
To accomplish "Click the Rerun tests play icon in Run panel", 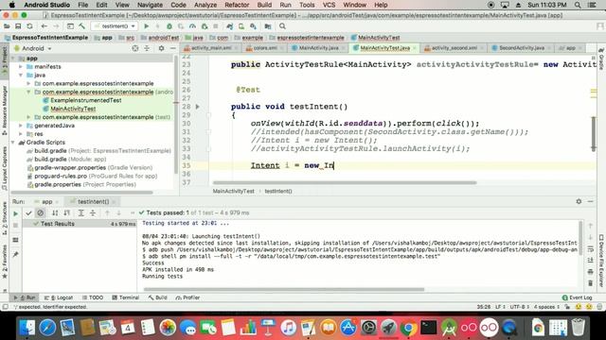I will 15,213.
